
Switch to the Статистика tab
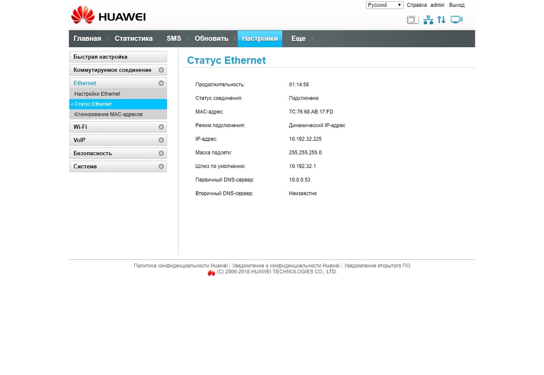pyautogui.click(x=134, y=39)
